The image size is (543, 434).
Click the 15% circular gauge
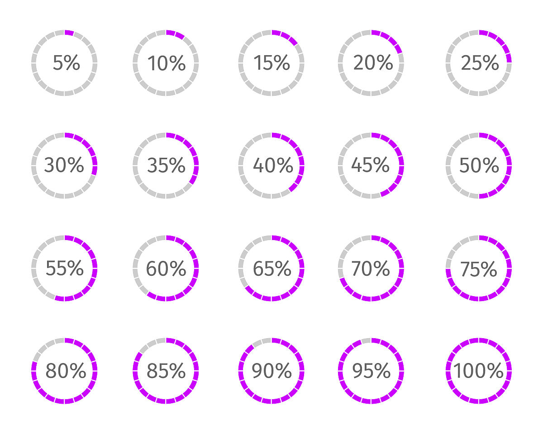(x=271, y=63)
